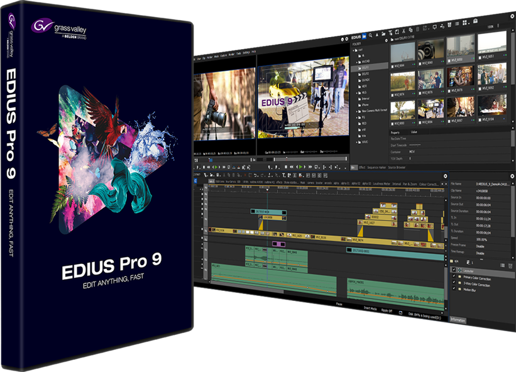The height and width of the screenshot is (372, 516).
Task: Click the close circle button of the Bin window
Action: coord(512,16)
